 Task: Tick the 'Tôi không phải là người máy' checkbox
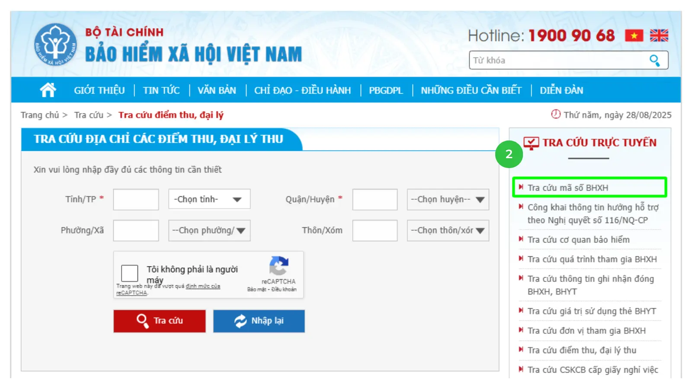[x=129, y=273]
